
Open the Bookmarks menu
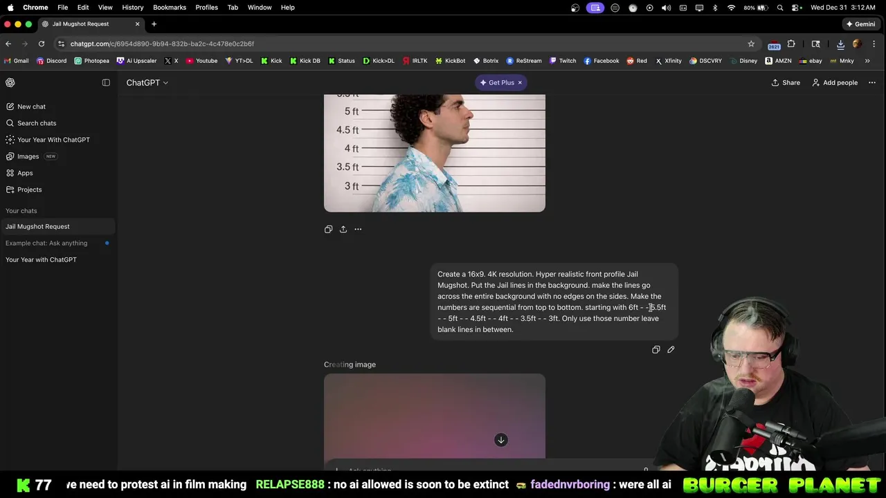[x=170, y=8]
